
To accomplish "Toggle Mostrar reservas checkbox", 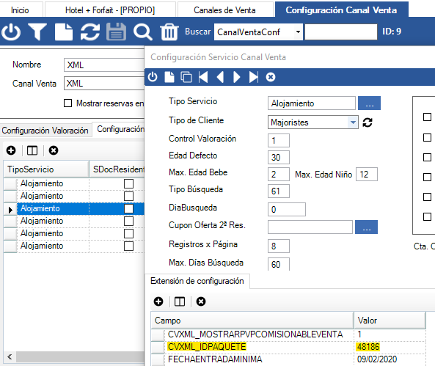I will [67, 103].
